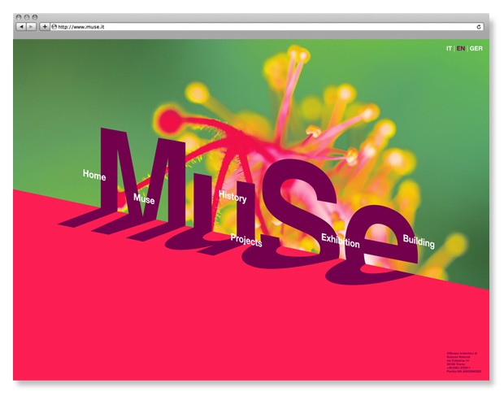
Task: Open the Projects navigation link
Action: pyautogui.click(x=246, y=240)
